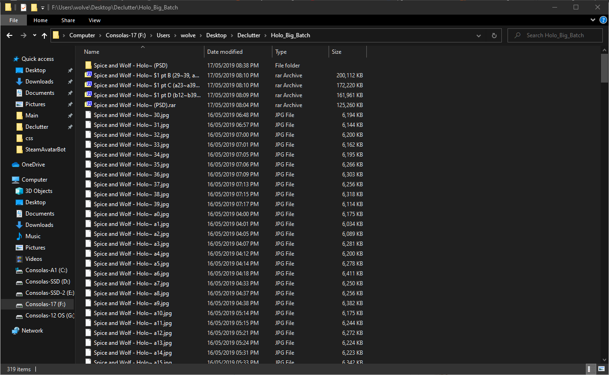The height and width of the screenshot is (375, 609).
Task: Select wolve breadcrumb segment
Action: coord(188,35)
